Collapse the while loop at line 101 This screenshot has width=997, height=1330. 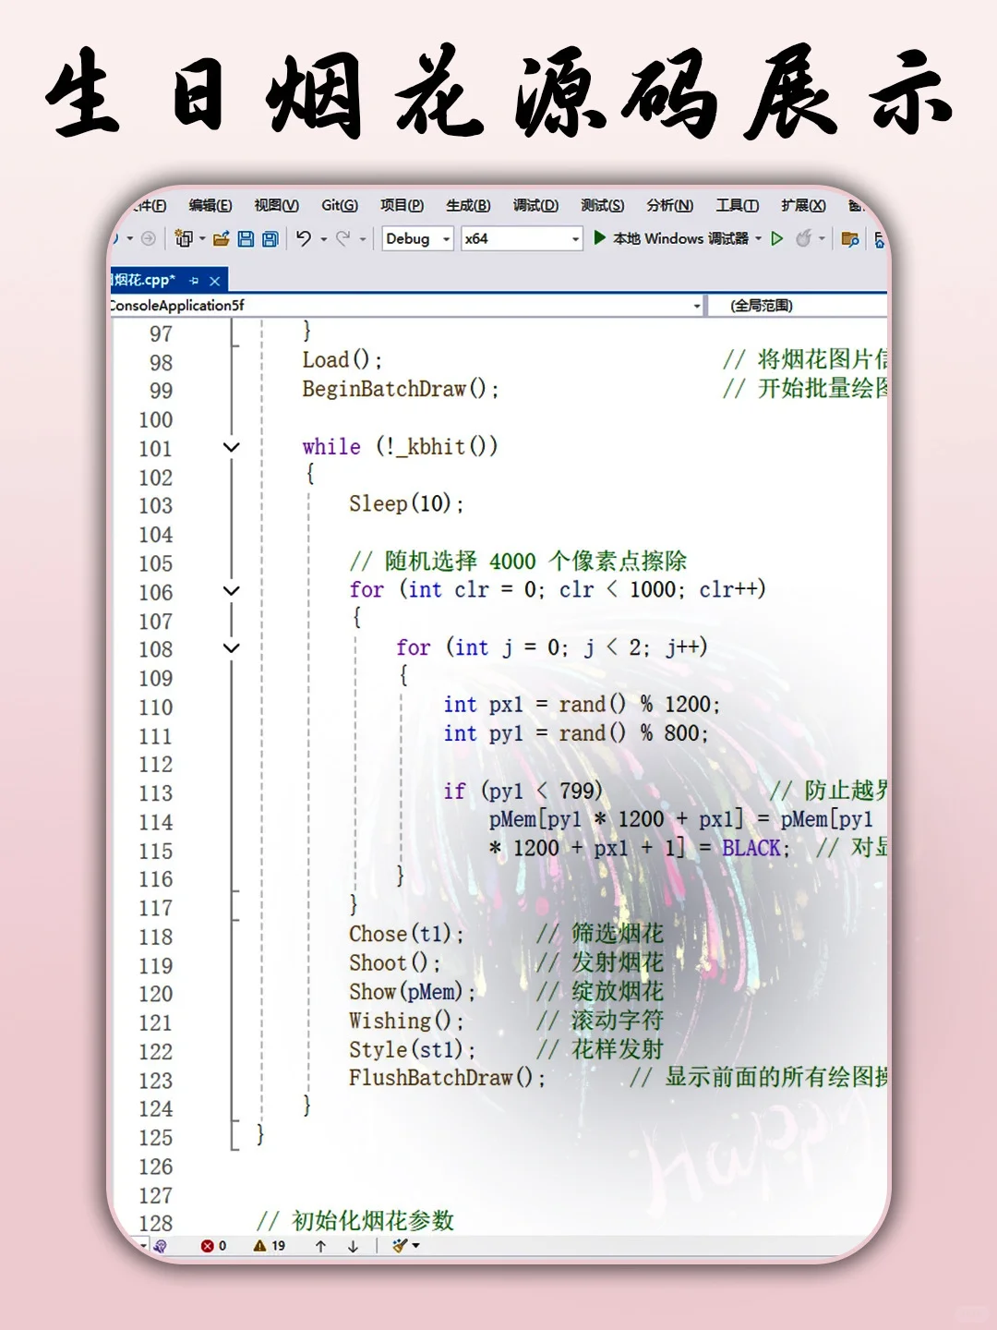coord(232,447)
